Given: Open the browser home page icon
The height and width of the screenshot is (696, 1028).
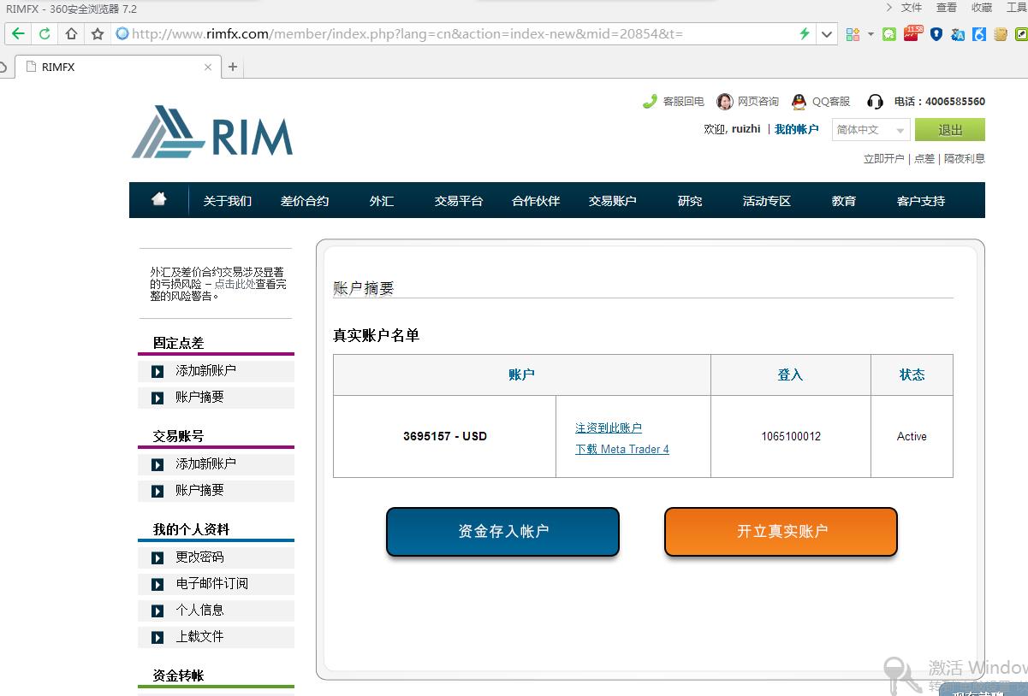Looking at the screenshot, I should pos(71,34).
